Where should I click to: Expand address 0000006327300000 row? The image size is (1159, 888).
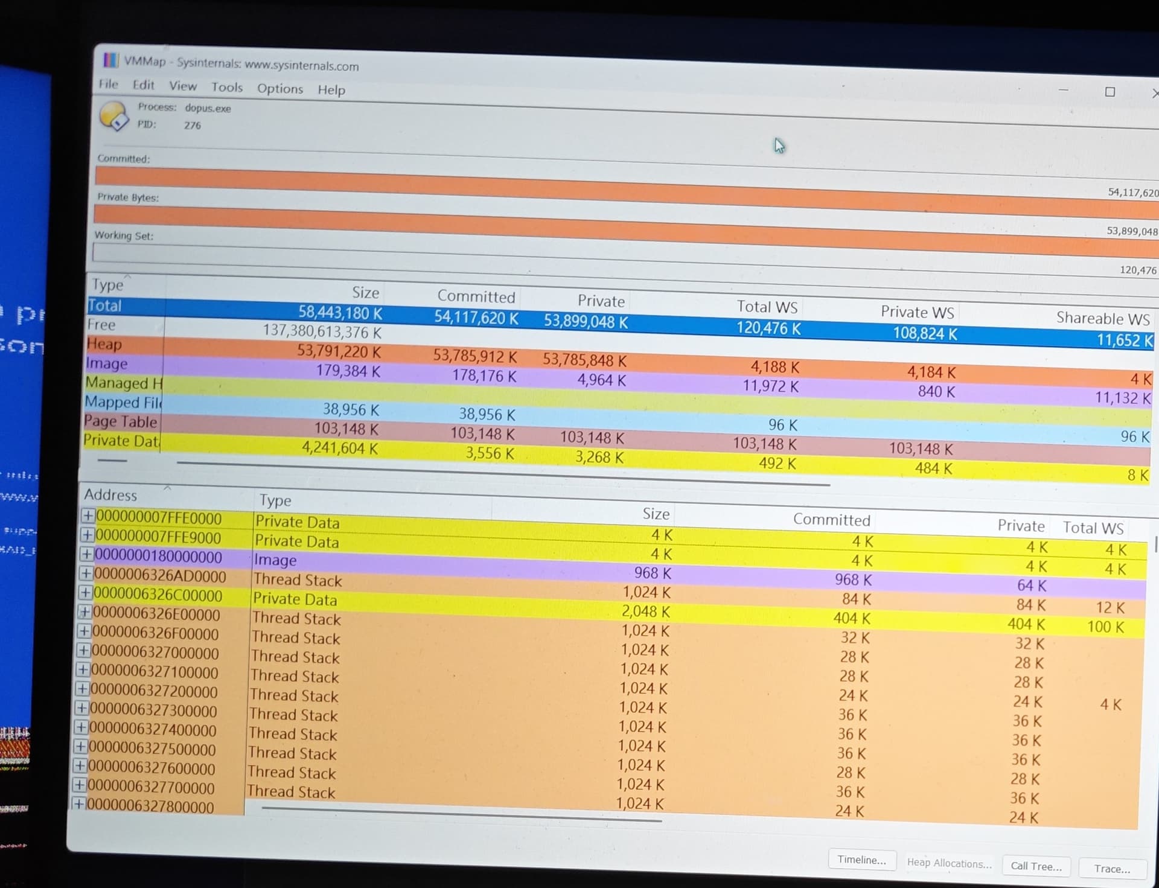(x=81, y=708)
